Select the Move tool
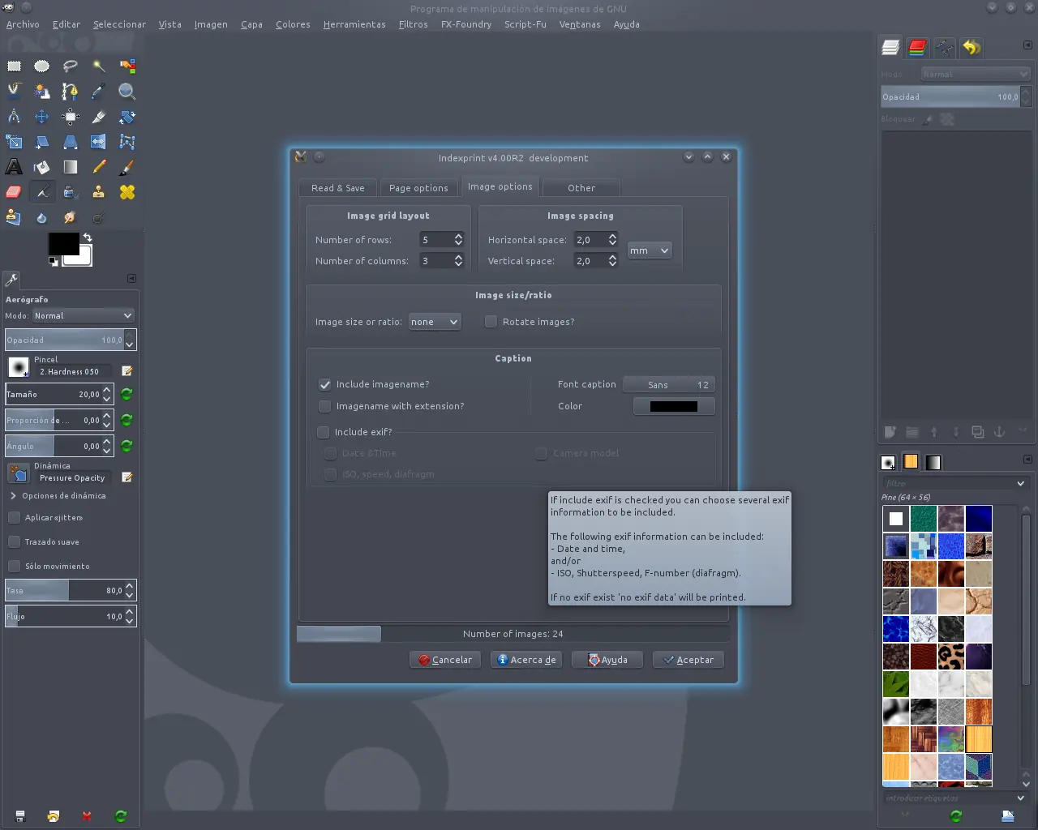Viewport: 1038px width, 830px height. pyautogui.click(x=42, y=117)
